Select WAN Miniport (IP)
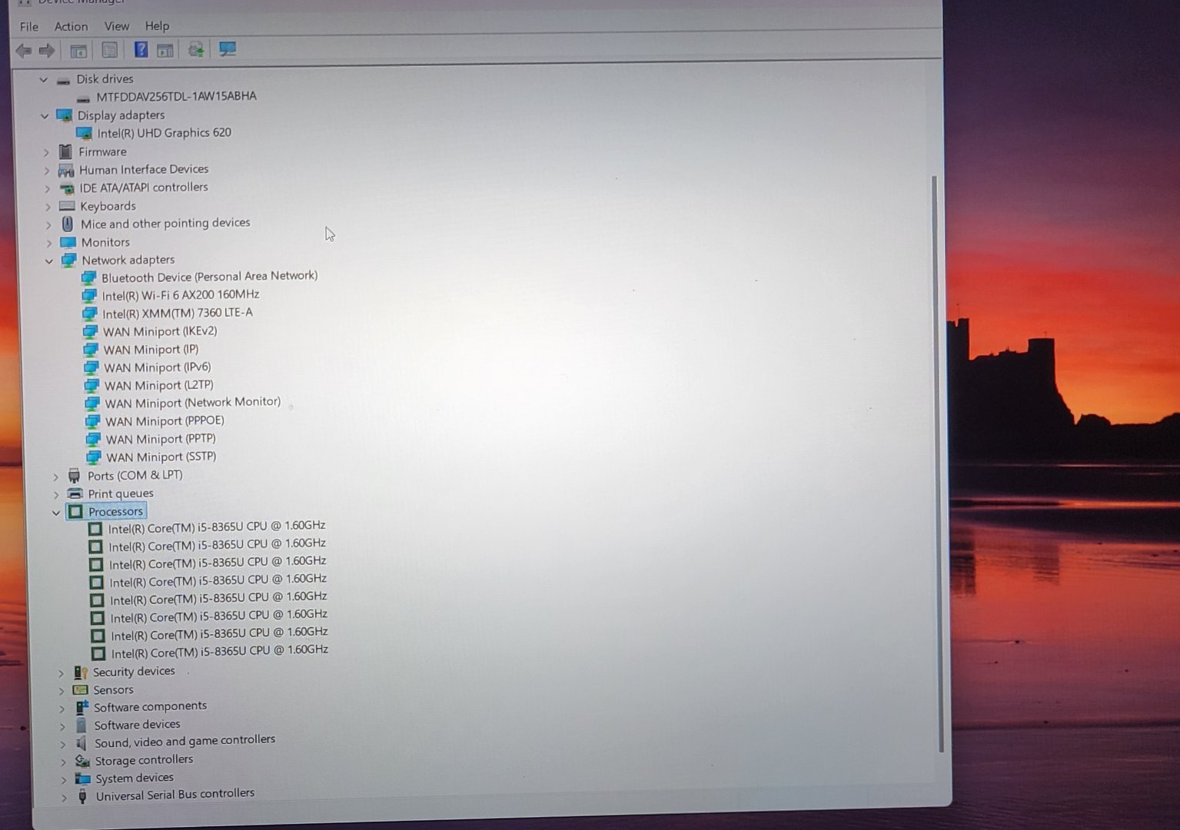 [x=151, y=350]
